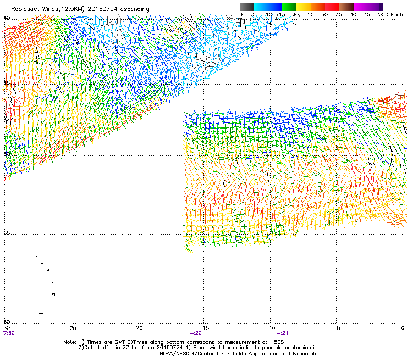
Task: Click the '>50 knots' legend label
Action: click(391, 14)
